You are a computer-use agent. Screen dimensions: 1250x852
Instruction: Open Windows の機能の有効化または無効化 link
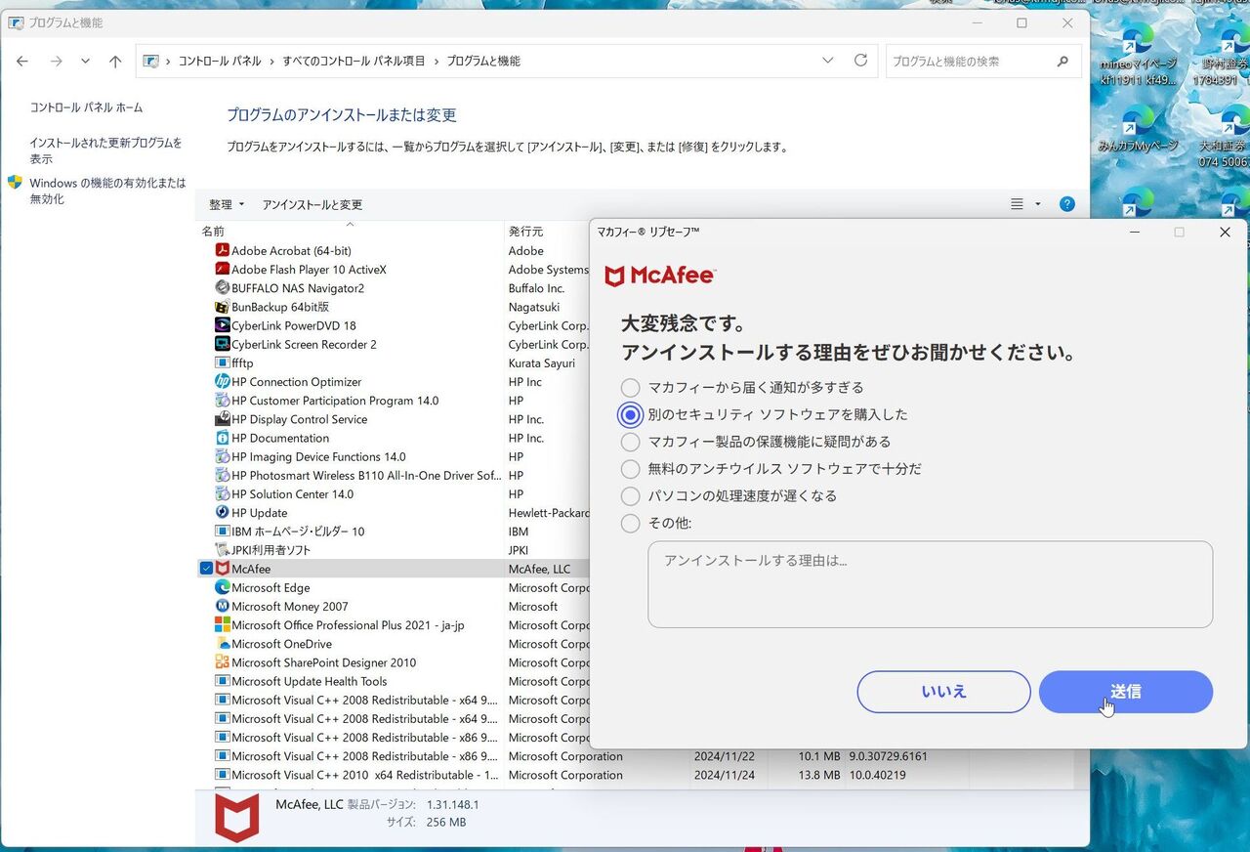(x=107, y=191)
